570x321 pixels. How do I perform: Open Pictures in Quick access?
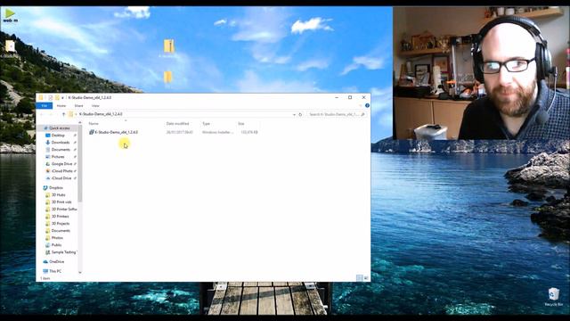[58, 157]
